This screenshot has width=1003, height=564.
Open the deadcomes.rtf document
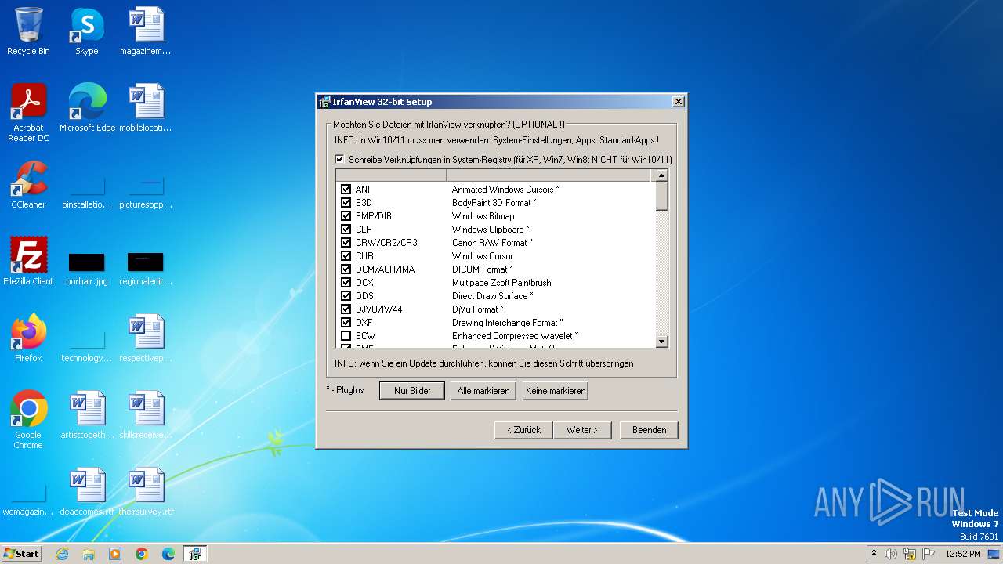[x=87, y=491]
